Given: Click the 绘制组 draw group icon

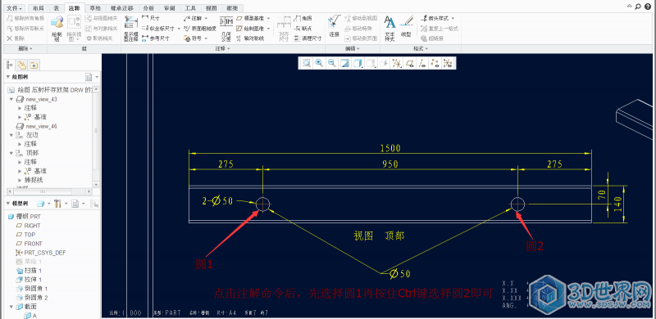Looking at the screenshot, I should pyautogui.click(x=57, y=29).
